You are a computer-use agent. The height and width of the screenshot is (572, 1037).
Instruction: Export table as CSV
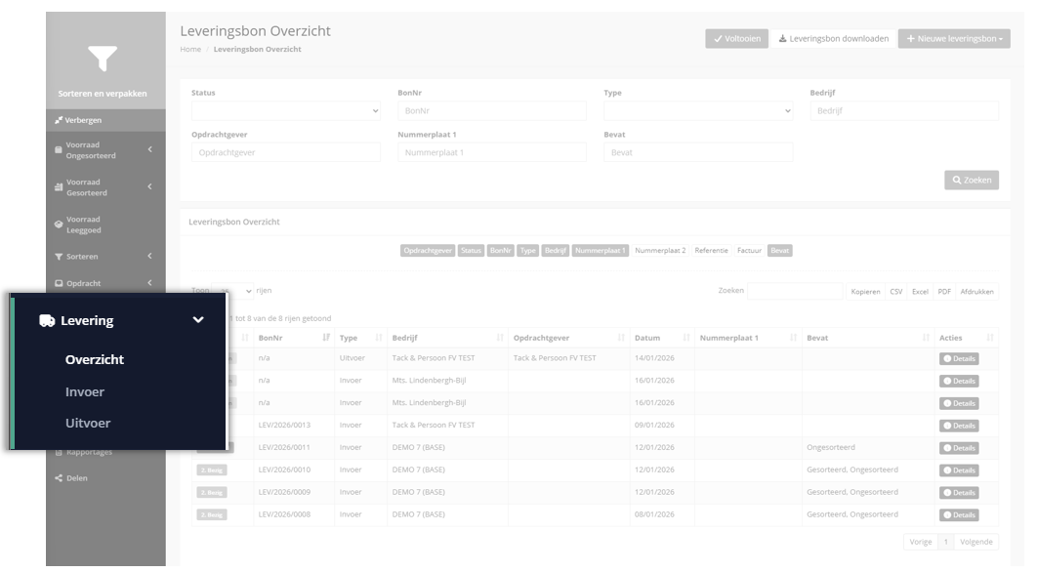click(x=896, y=292)
